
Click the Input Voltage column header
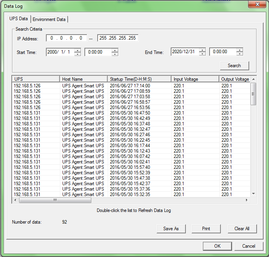195,79
